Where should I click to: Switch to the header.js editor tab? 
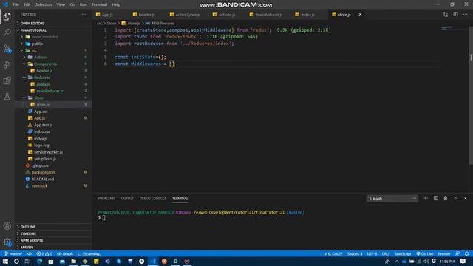146,15
